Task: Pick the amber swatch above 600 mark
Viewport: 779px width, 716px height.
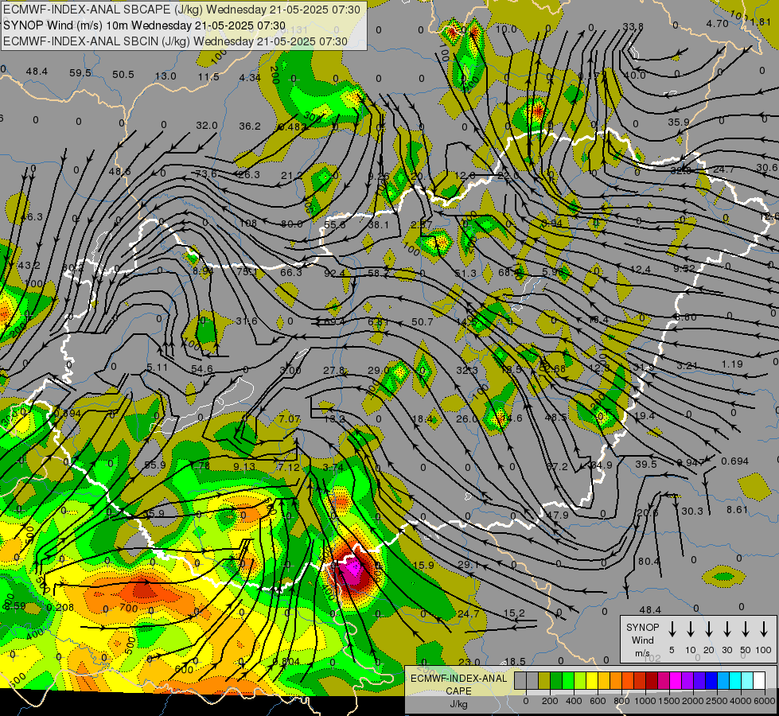Action: (x=604, y=681)
